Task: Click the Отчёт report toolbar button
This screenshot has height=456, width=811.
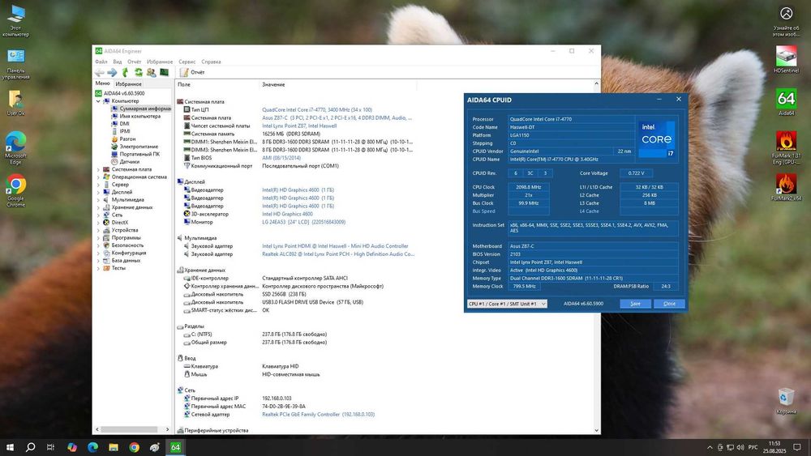Action: (x=192, y=72)
